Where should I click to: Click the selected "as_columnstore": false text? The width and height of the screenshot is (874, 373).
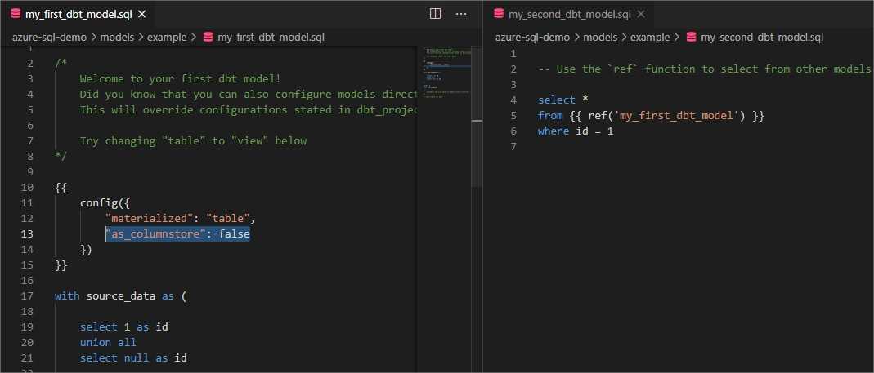point(177,233)
